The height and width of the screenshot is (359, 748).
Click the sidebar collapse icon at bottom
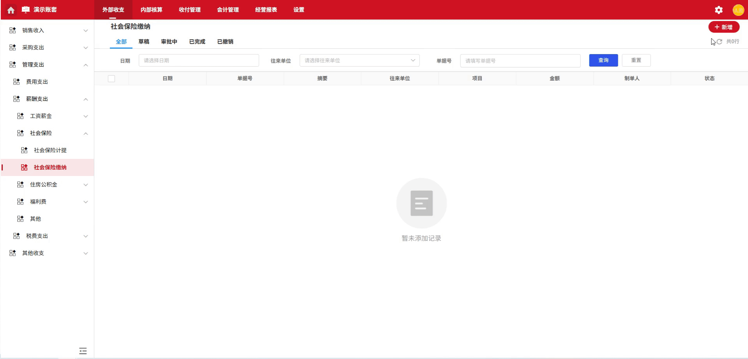point(83,351)
